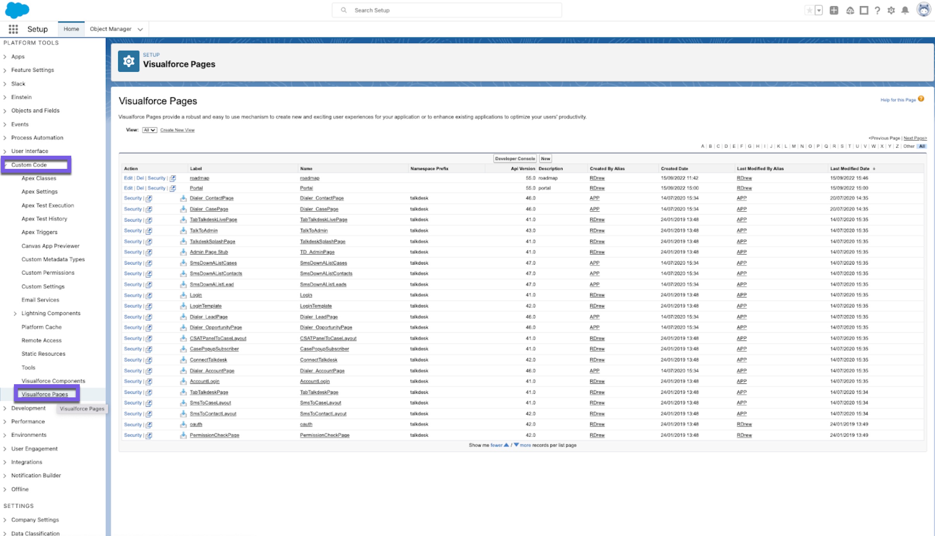
Task: Click the user profile avatar picture
Action: (x=924, y=9)
